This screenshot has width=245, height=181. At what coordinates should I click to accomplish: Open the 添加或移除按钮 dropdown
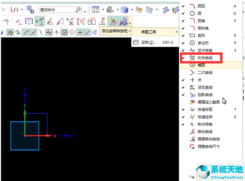pyautogui.click(x=116, y=31)
